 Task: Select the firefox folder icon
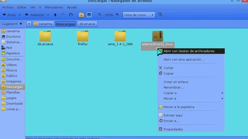point(83,36)
